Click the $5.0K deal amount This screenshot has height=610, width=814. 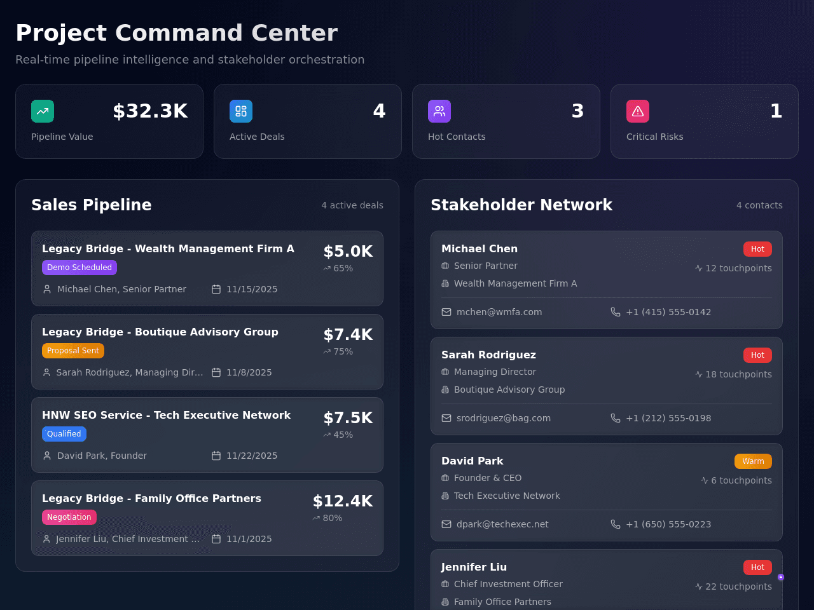(348, 252)
